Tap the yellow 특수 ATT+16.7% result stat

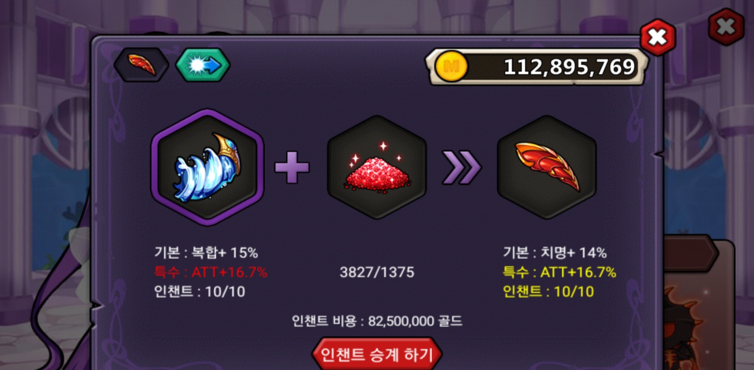(x=560, y=272)
